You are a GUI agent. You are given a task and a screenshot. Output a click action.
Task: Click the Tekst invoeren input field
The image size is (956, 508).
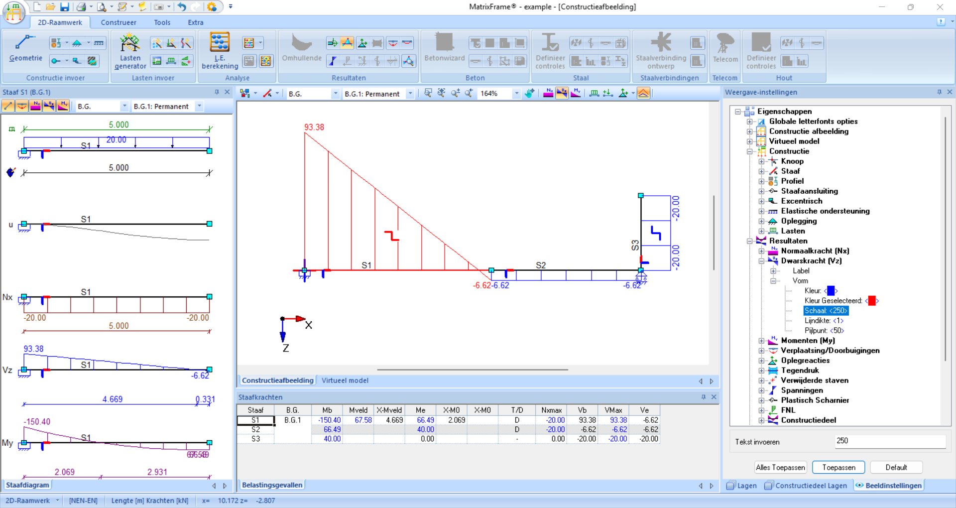tap(889, 441)
